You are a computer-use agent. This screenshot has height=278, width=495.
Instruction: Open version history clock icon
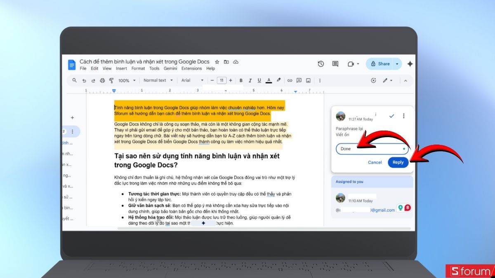pos(321,64)
